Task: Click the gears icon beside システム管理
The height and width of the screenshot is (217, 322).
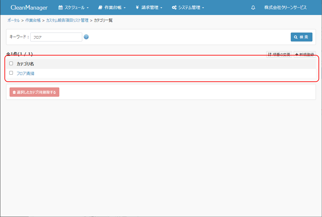Action: (174, 8)
